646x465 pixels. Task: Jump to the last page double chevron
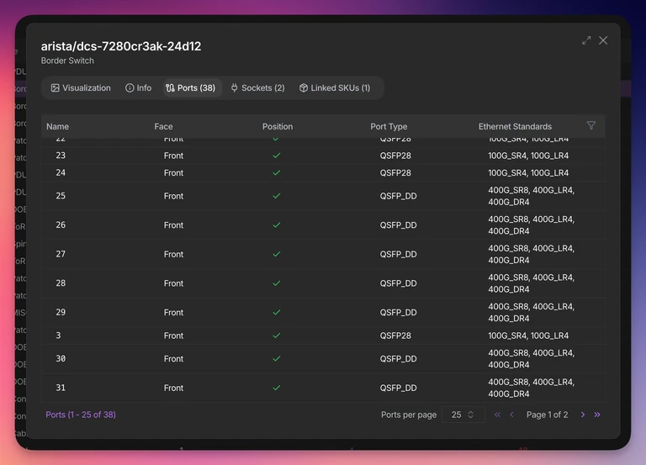(597, 415)
